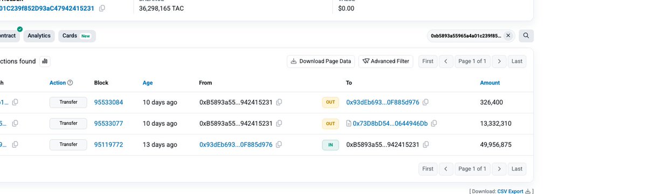Open block 95533084
Screen dimensions: 647x194
click(109, 102)
